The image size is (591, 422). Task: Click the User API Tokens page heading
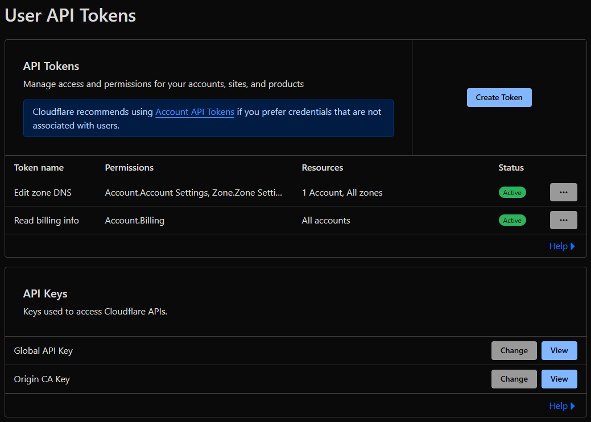pyautogui.click(x=71, y=16)
